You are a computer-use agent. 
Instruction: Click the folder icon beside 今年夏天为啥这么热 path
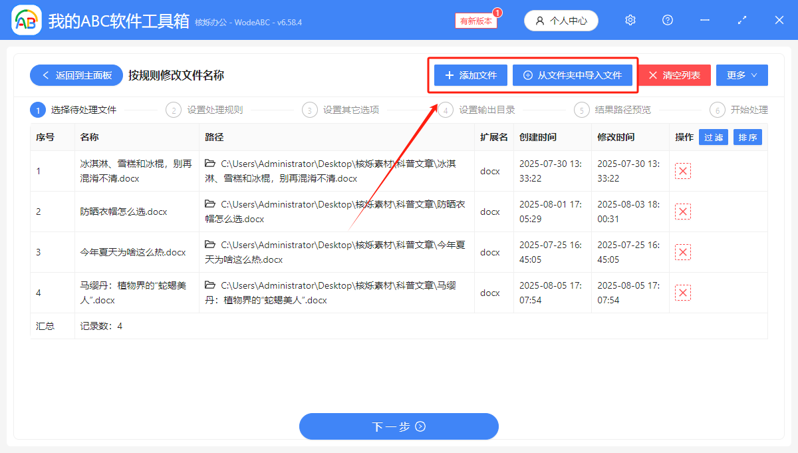click(x=211, y=245)
